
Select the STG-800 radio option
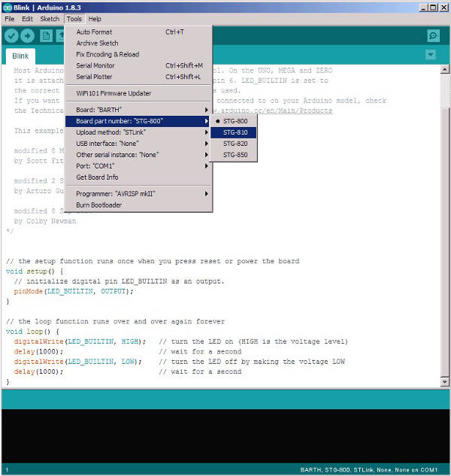pos(235,120)
